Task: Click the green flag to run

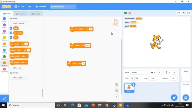Action: point(125,13)
